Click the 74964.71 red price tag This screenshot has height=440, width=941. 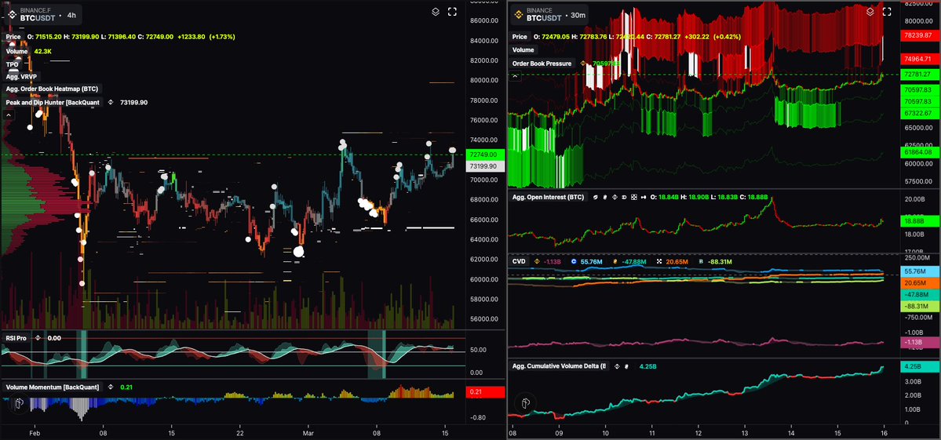tap(919, 59)
